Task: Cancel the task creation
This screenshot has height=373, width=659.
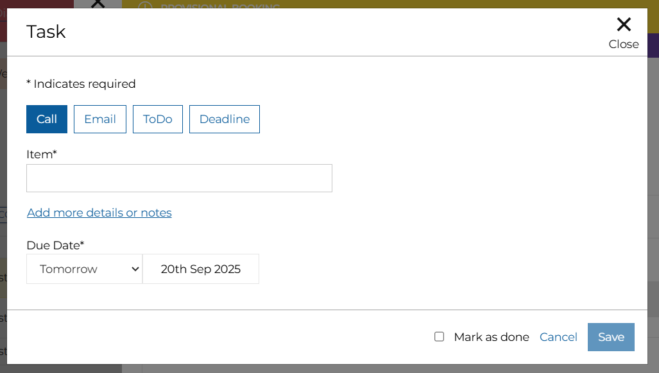Action: pyautogui.click(x=558, y=337)
